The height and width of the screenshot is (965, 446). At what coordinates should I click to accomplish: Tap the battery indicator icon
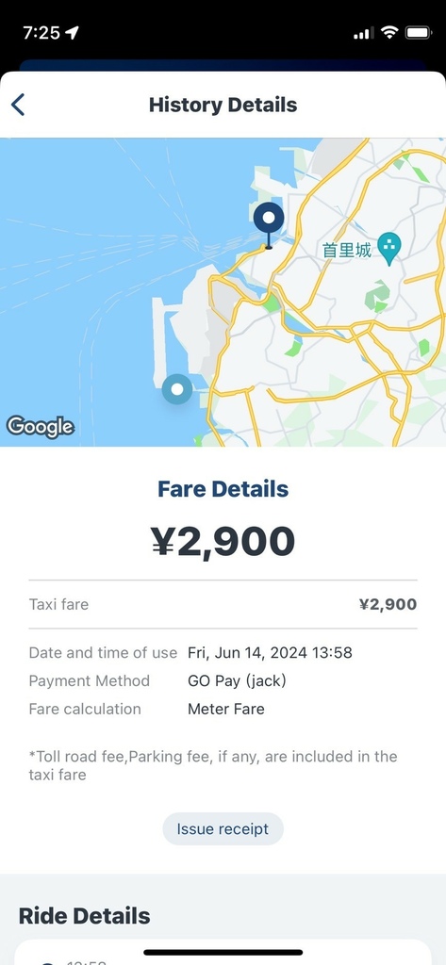419,33
